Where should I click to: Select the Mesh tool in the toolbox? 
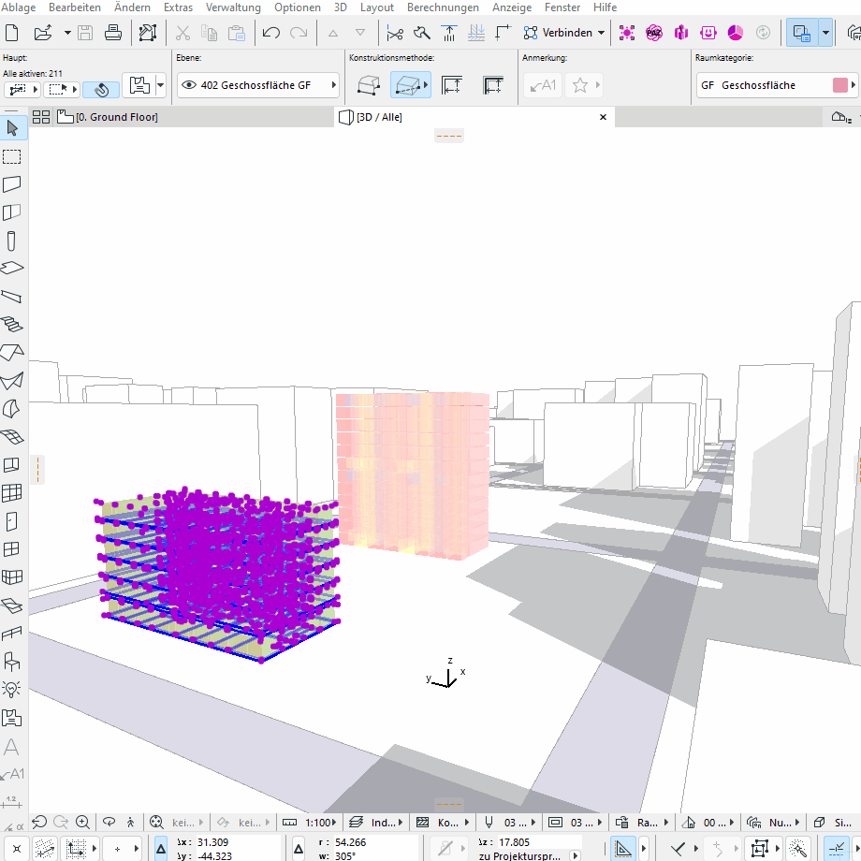(x=12, y=436)
